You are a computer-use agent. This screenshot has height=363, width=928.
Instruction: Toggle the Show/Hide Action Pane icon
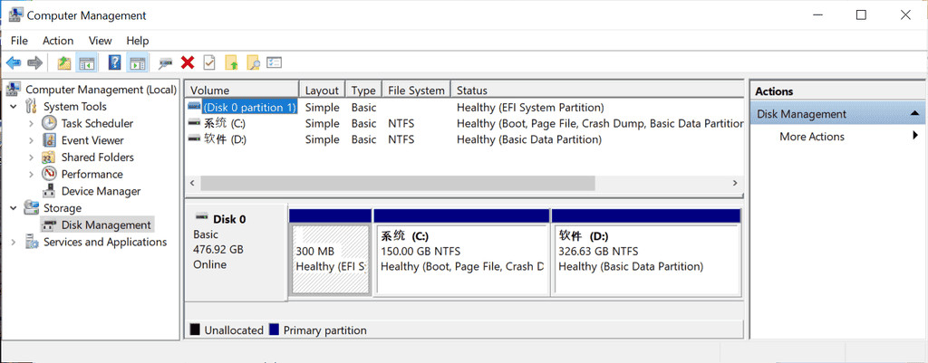pyautogui.click(x=138, y=62)
